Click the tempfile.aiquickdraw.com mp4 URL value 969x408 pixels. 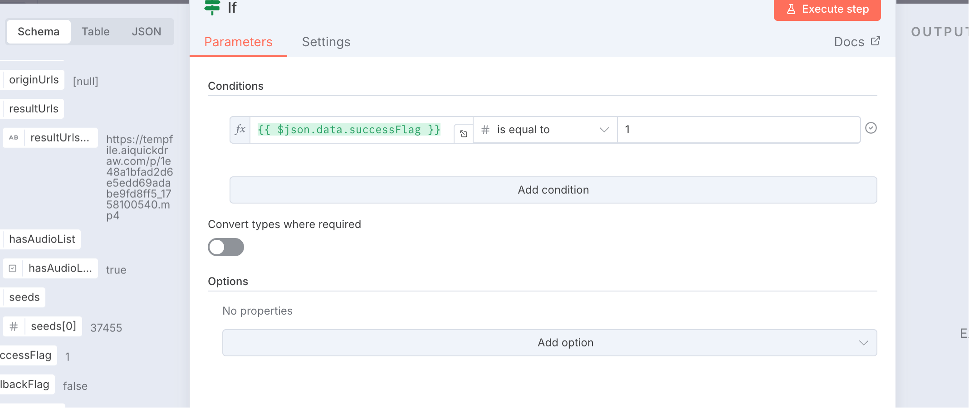(139, 177)
